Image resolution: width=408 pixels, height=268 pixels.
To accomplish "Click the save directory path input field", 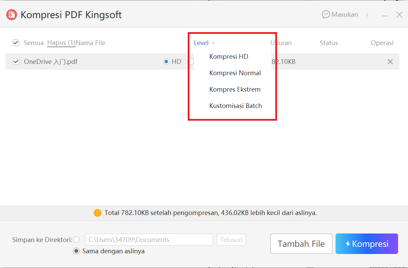I will [x=149, y=240].
